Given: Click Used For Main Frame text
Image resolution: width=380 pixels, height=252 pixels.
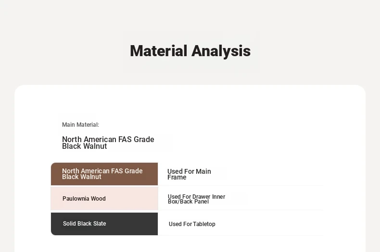Looking at the screenshot, I should tap(189, 174).
